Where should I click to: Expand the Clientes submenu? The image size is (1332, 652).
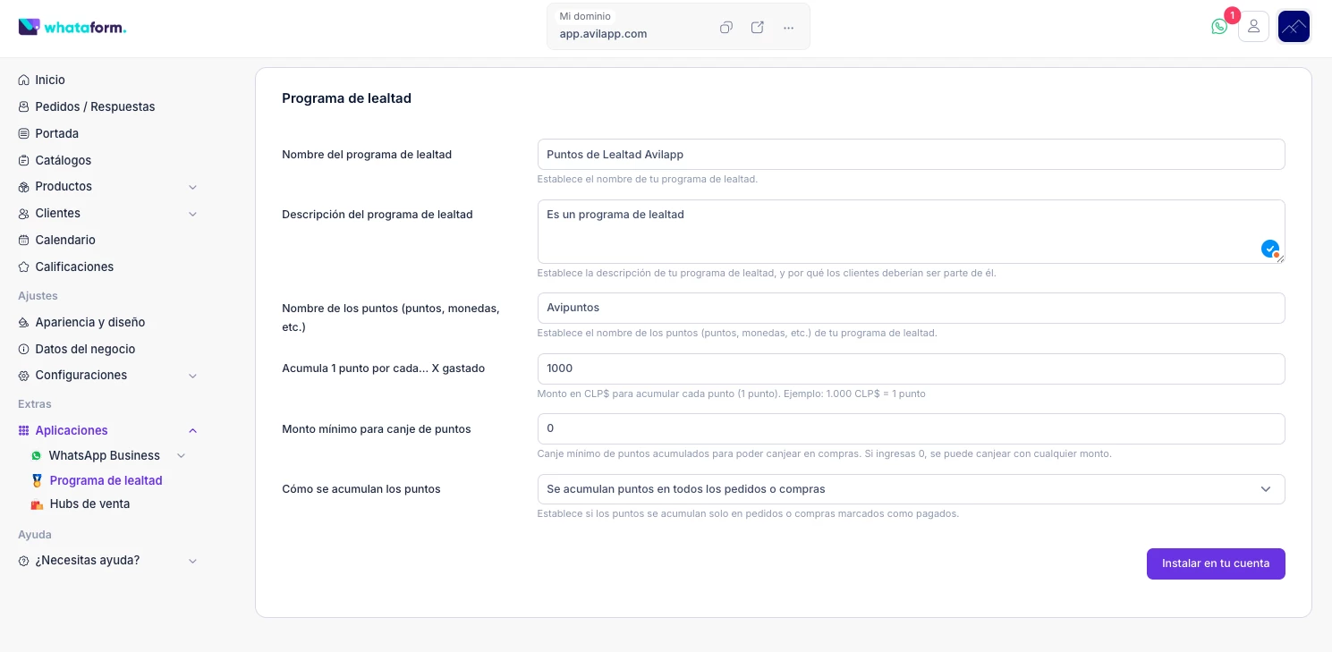tap(192, 214)
